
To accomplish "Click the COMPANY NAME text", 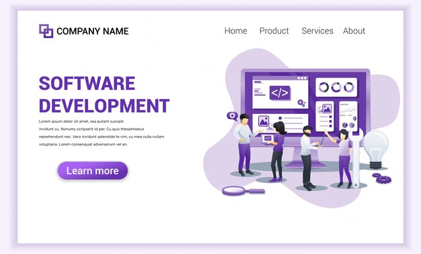I will click(x=93, y=31).
